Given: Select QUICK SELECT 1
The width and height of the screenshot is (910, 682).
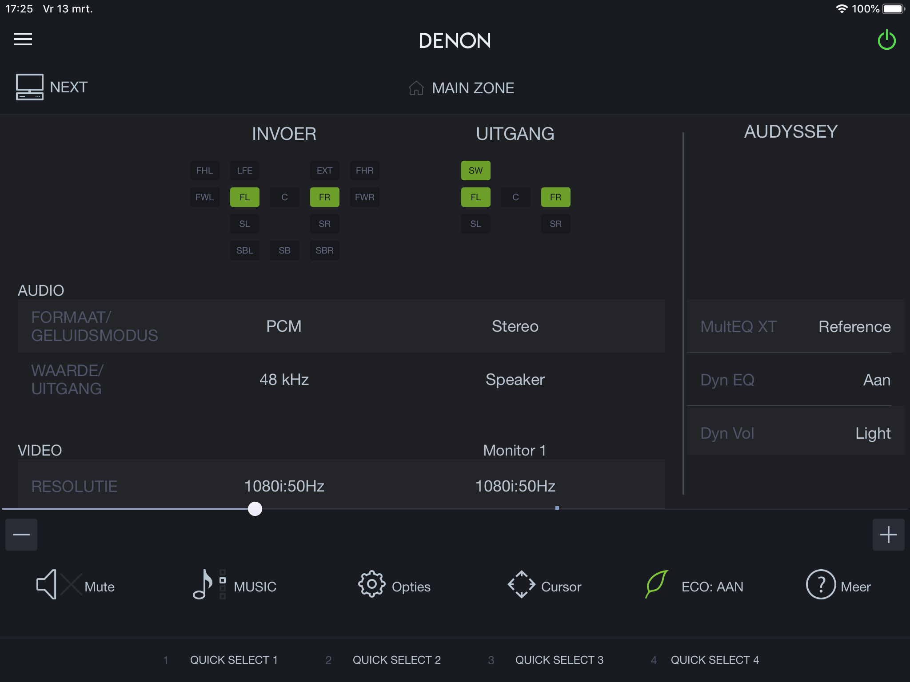Looking at the screenshot, I should click(234, 660).
